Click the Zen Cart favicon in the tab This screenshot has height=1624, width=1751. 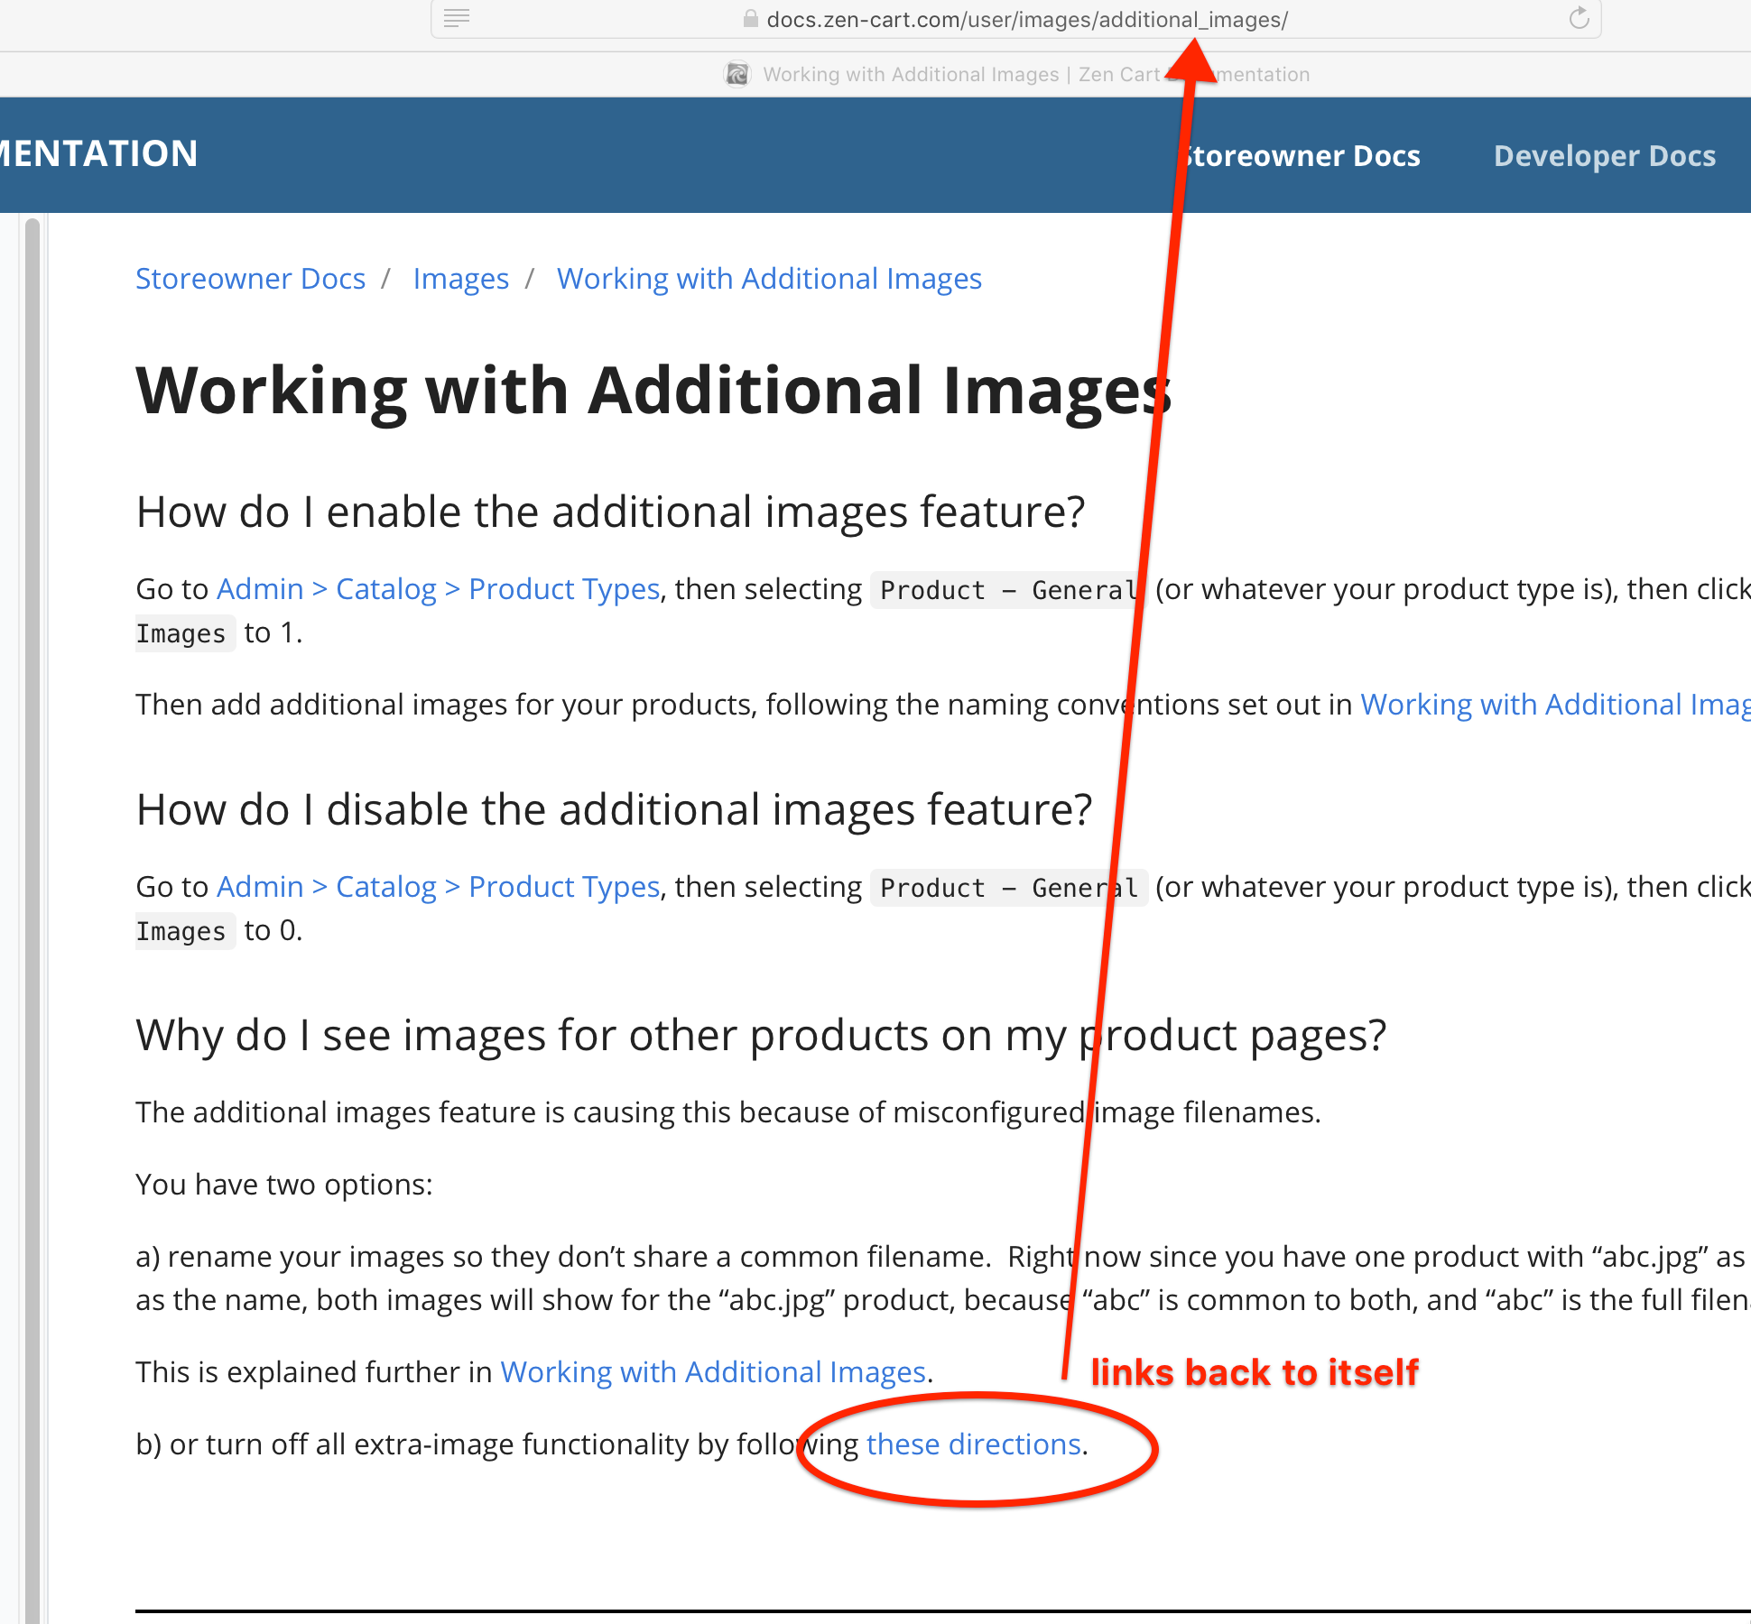pyautogui.click(x=737, y=74)
